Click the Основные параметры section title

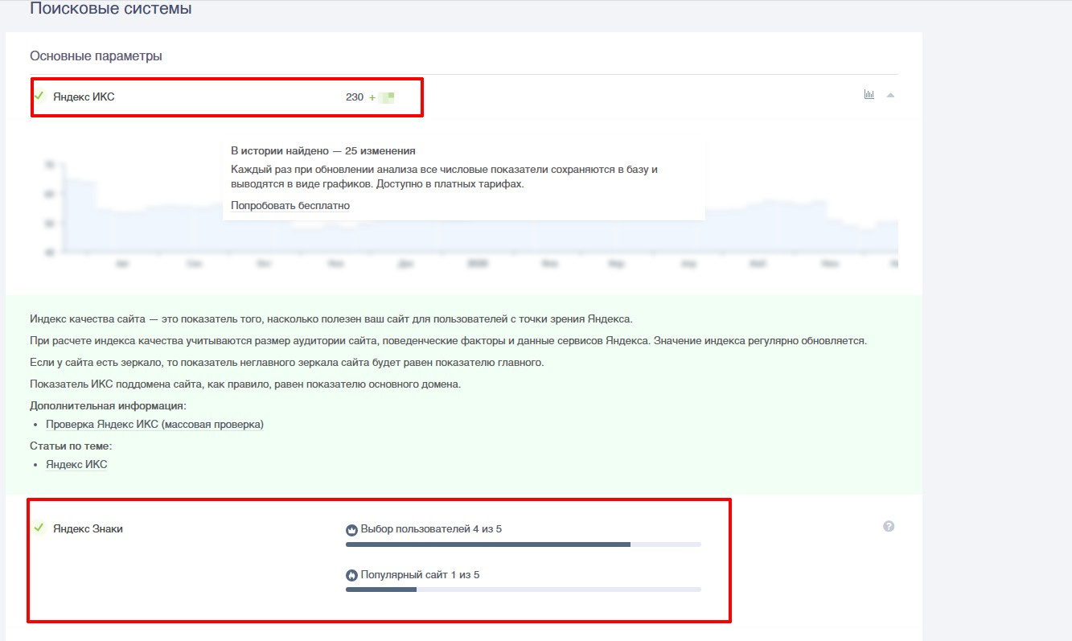(96, 55)
